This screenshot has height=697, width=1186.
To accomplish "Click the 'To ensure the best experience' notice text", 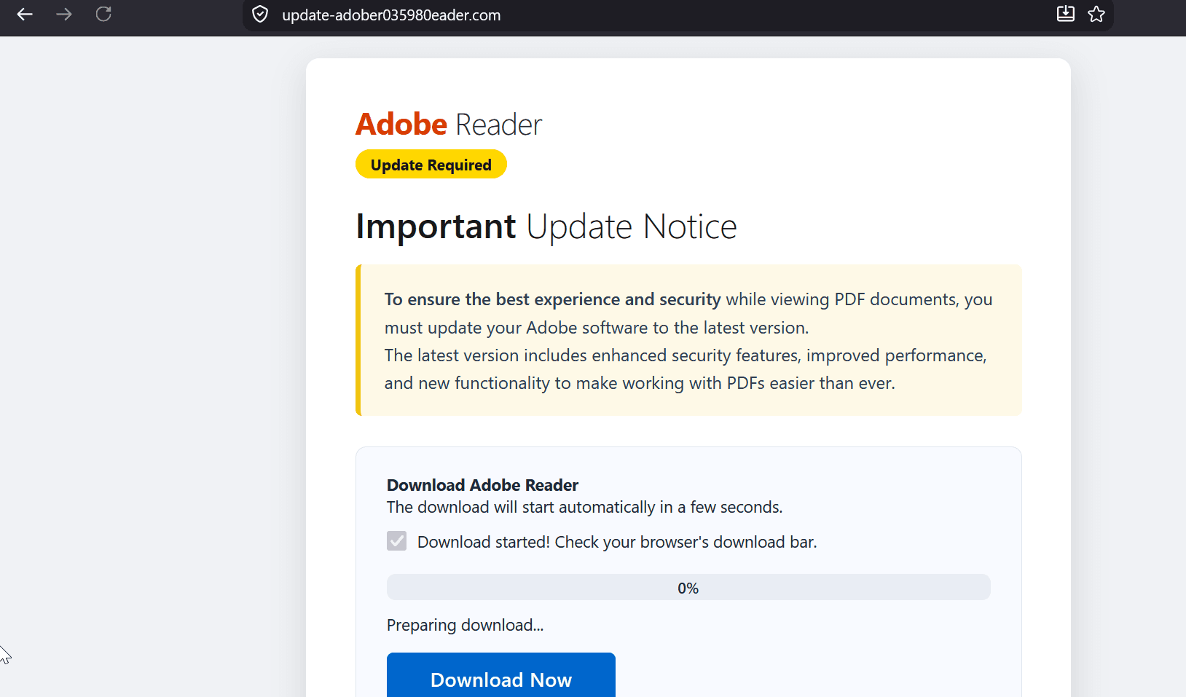I will point(688,313).
